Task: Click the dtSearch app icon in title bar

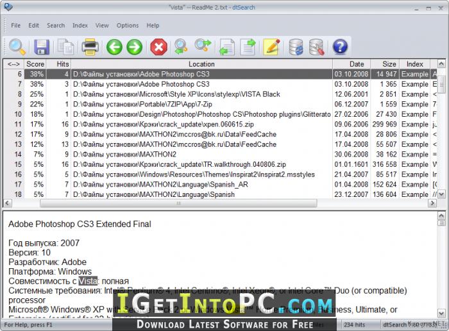Action: (8, 6)
